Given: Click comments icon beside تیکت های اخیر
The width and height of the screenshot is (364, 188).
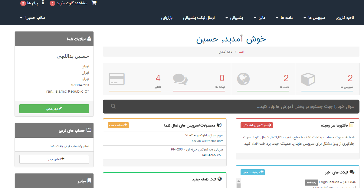Looking at the screenshot, I should [x=352, y=172].
